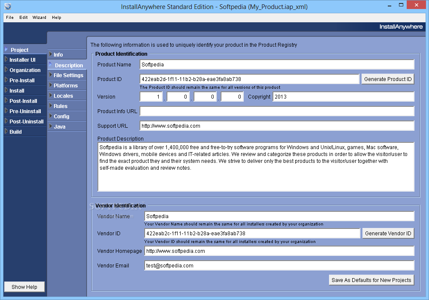Click the arrow icon beside Java
Viewport: 429px width, 300px height.
tap(51, 126)
